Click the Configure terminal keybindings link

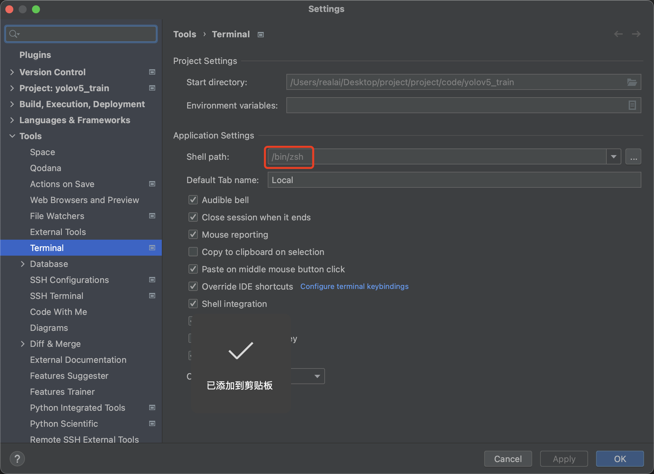click(x=354, y=287)
